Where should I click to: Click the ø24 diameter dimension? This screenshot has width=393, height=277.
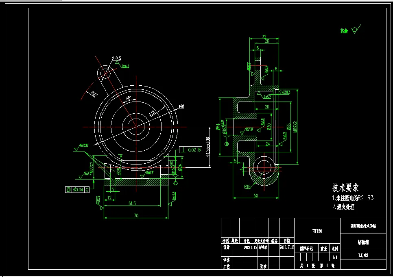click(180, 167)
